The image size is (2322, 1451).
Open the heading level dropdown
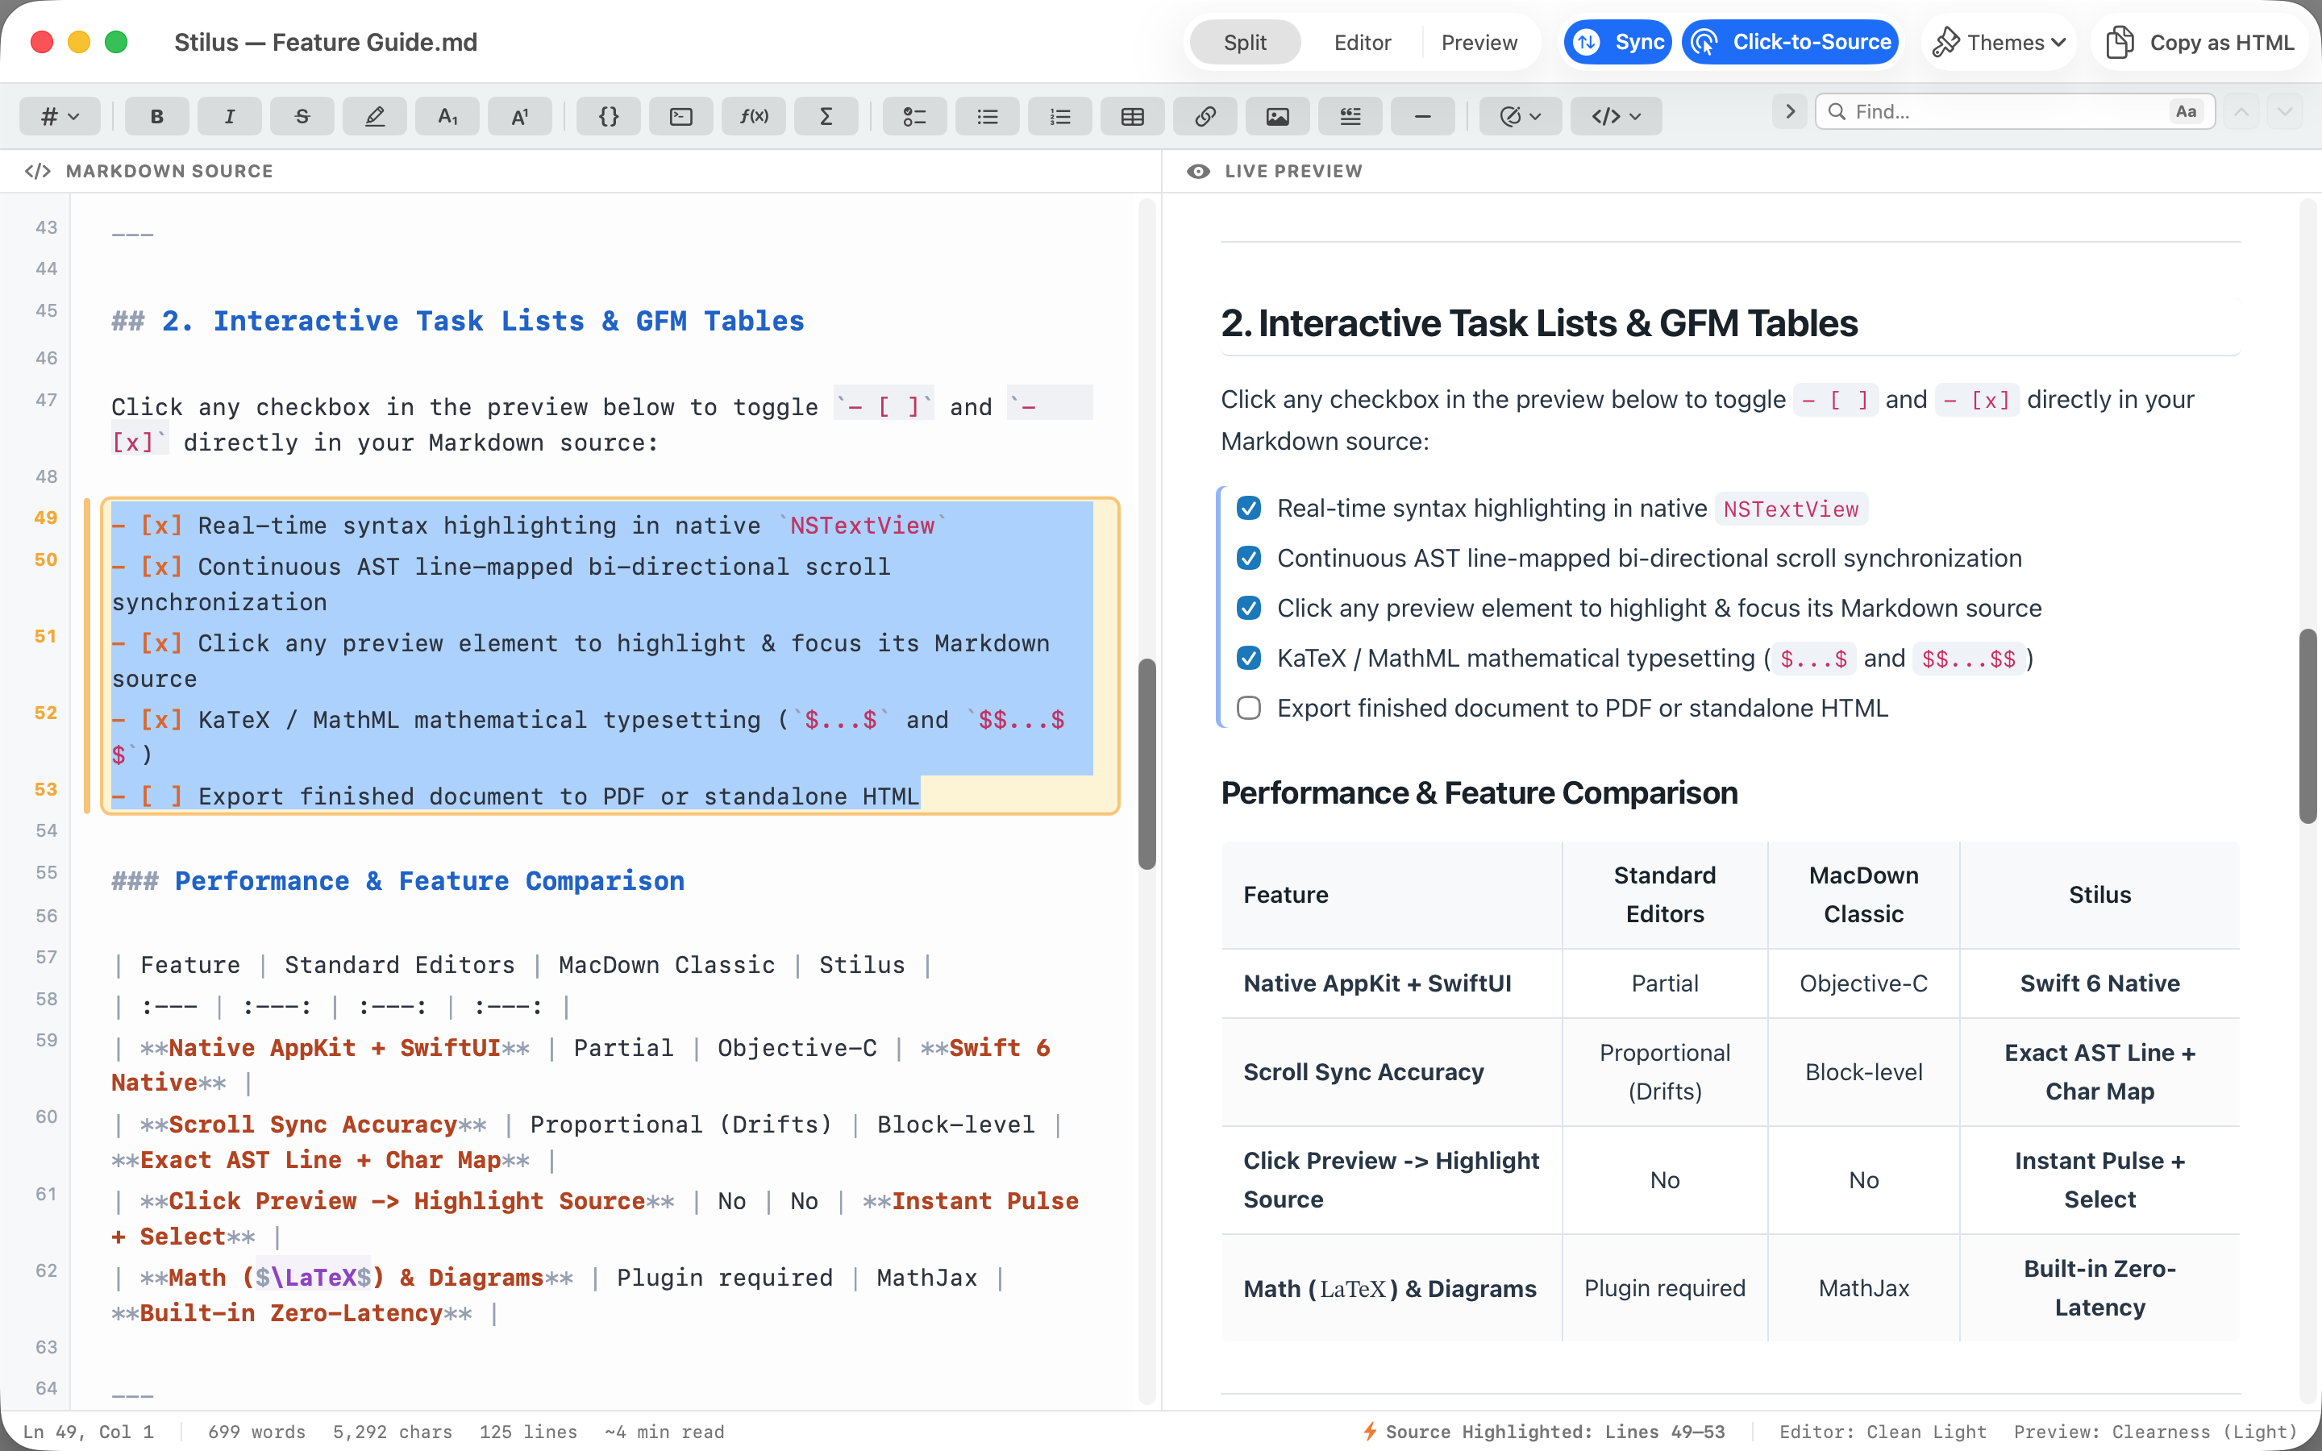pos(59,116)
